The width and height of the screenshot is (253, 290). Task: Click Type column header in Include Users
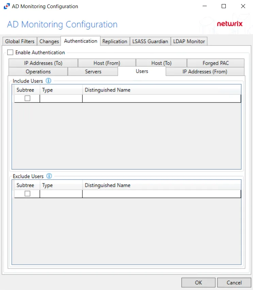pos(61,90)
